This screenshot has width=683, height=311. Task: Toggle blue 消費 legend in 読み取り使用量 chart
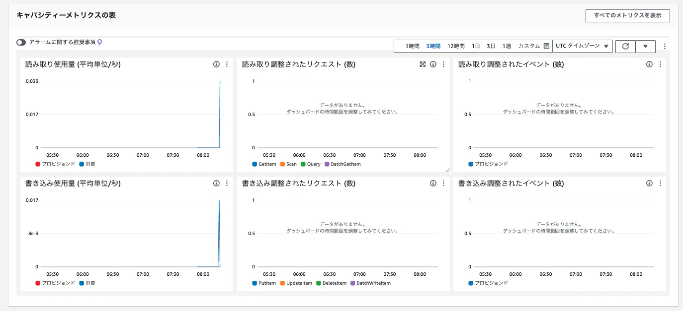click(87, 164)
